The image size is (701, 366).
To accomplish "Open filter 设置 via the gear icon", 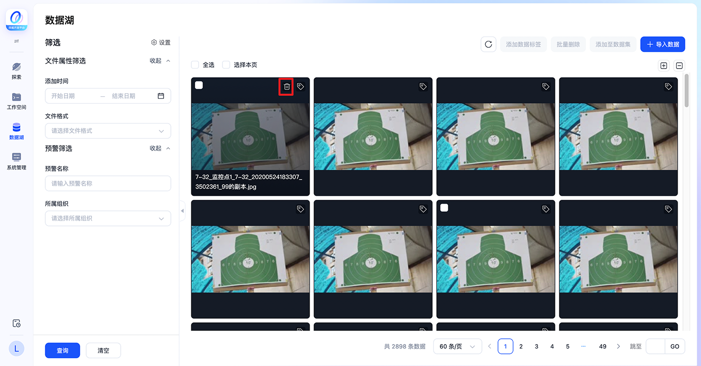I will pyautogui.click(x=161, y=43).
